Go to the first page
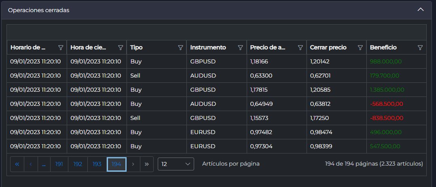The width and height of the screenshot is (436, 187). click(17, 164)
